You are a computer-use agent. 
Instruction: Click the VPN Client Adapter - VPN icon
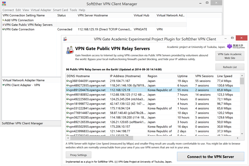tap(3, 85)
